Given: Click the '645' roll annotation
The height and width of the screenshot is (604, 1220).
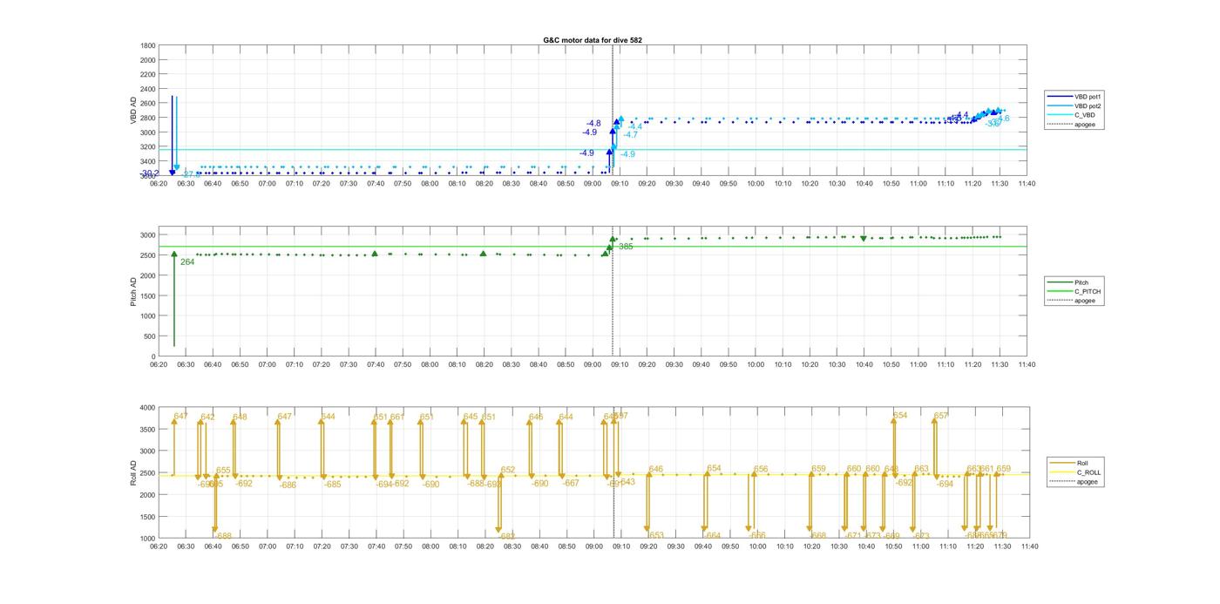Looking at the screenshot, I should 471,417.
